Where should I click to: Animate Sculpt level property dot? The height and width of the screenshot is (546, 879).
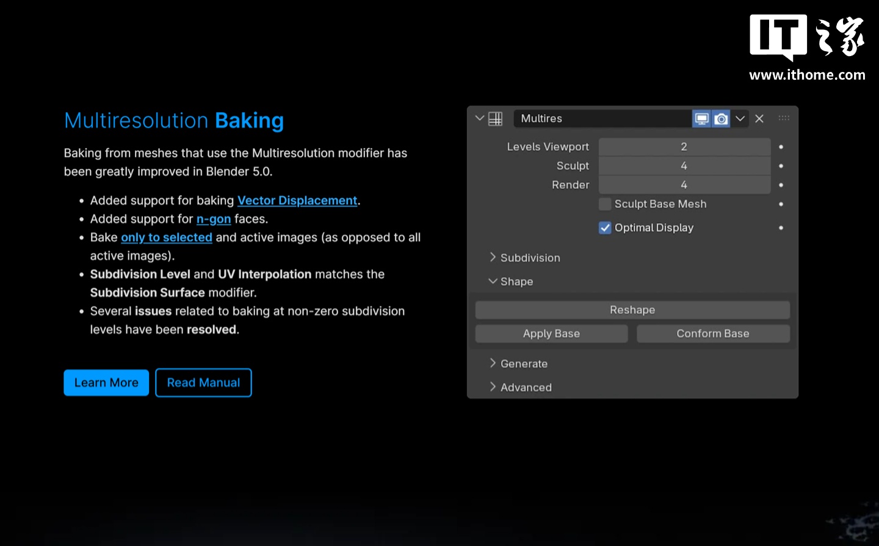[781, 166]
